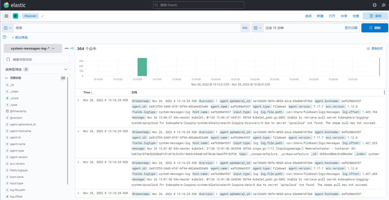Collapse the available fields section
This screenshot has height=200, width=389.
6,78
